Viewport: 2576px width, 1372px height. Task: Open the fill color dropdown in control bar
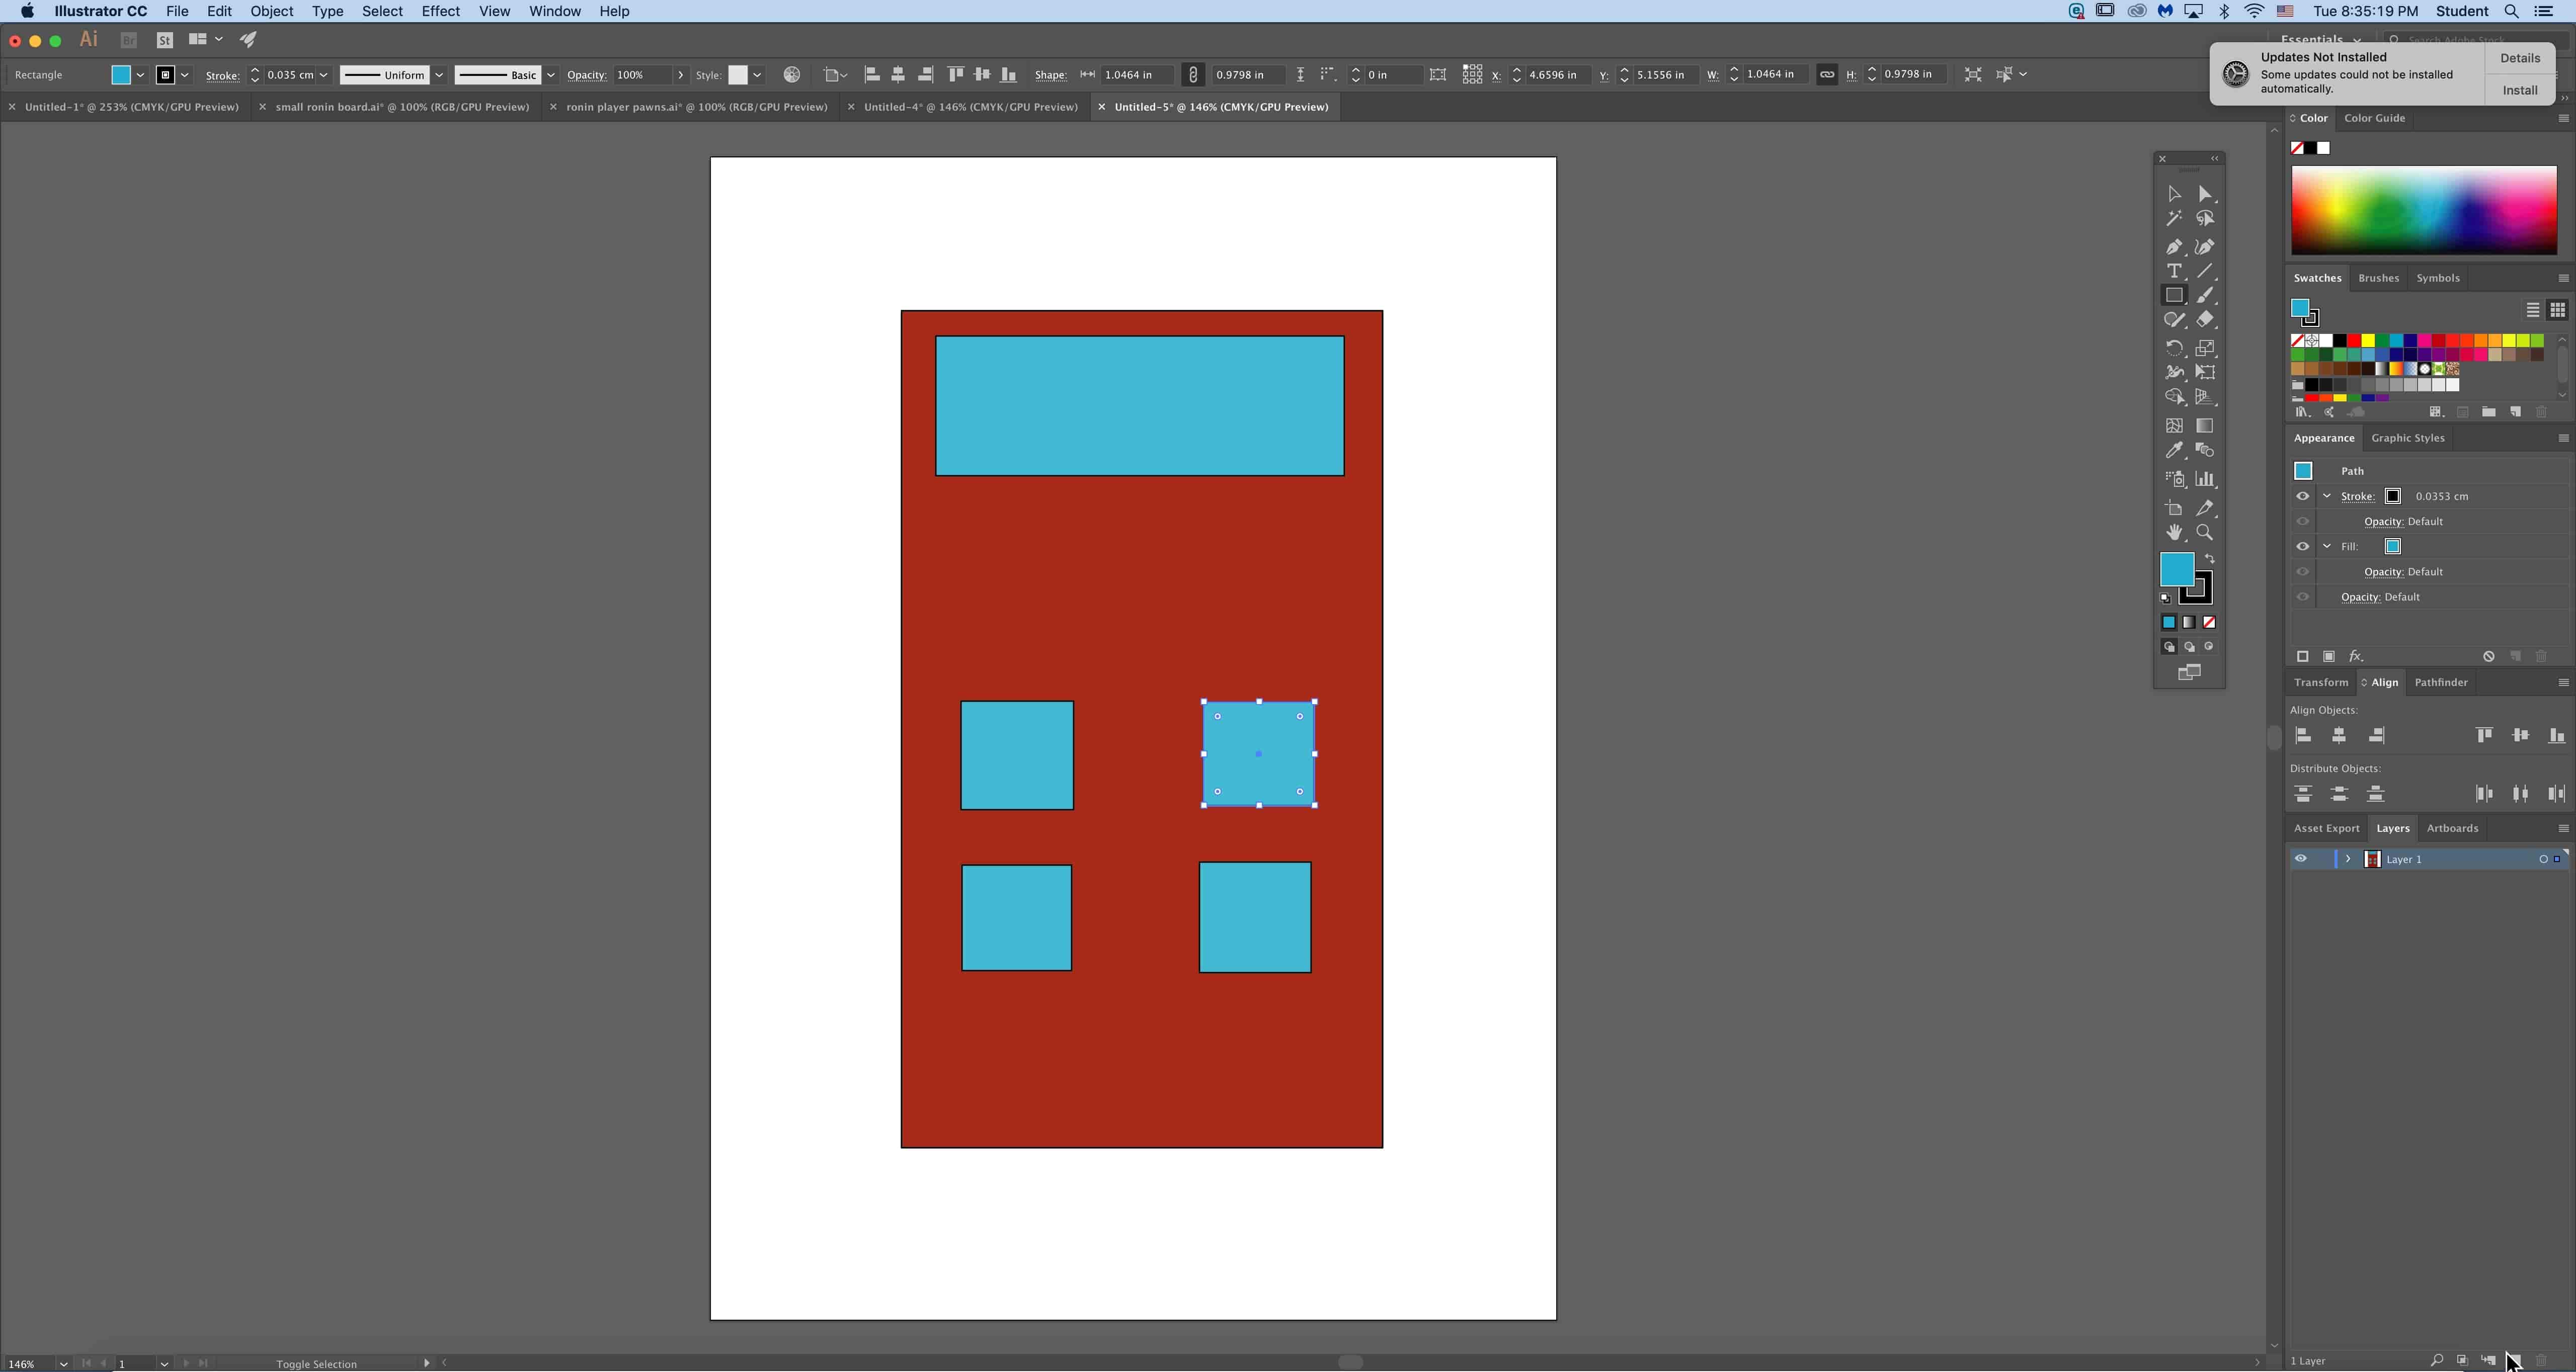pyautogui.click(x=141, y=75)
